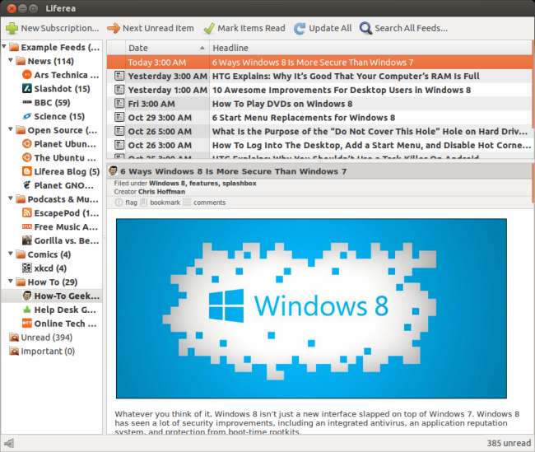Click the New Subscription plus icon
Viewport: 535px width, 452px height.
[x=12, y=28]
